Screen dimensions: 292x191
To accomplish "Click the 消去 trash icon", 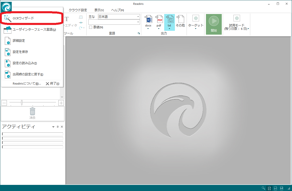I will coord(32,112).
